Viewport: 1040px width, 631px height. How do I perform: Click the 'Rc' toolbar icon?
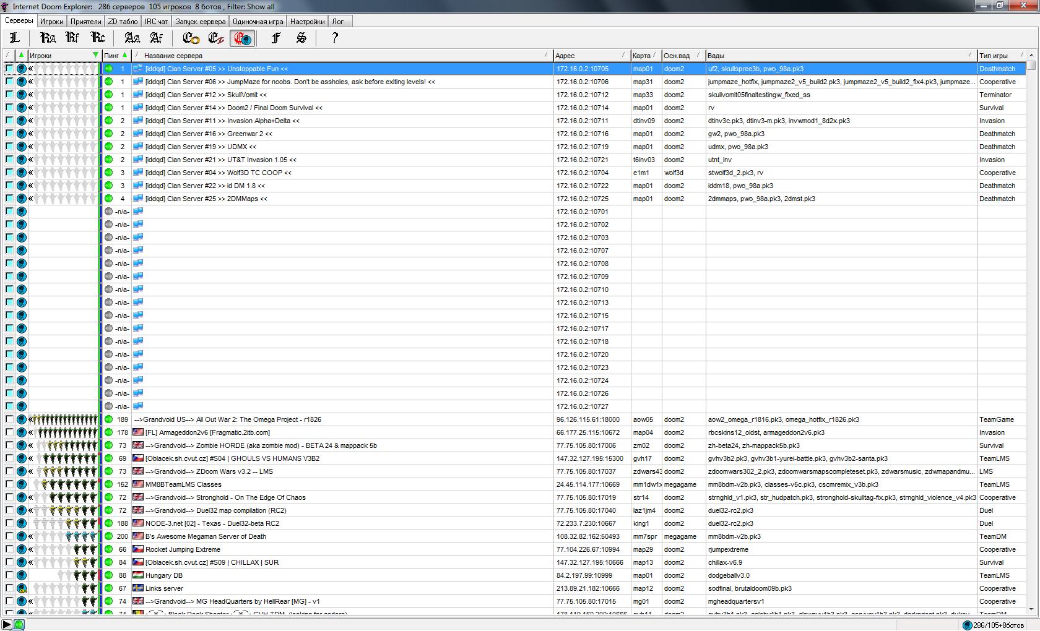(x=98, y=38)
